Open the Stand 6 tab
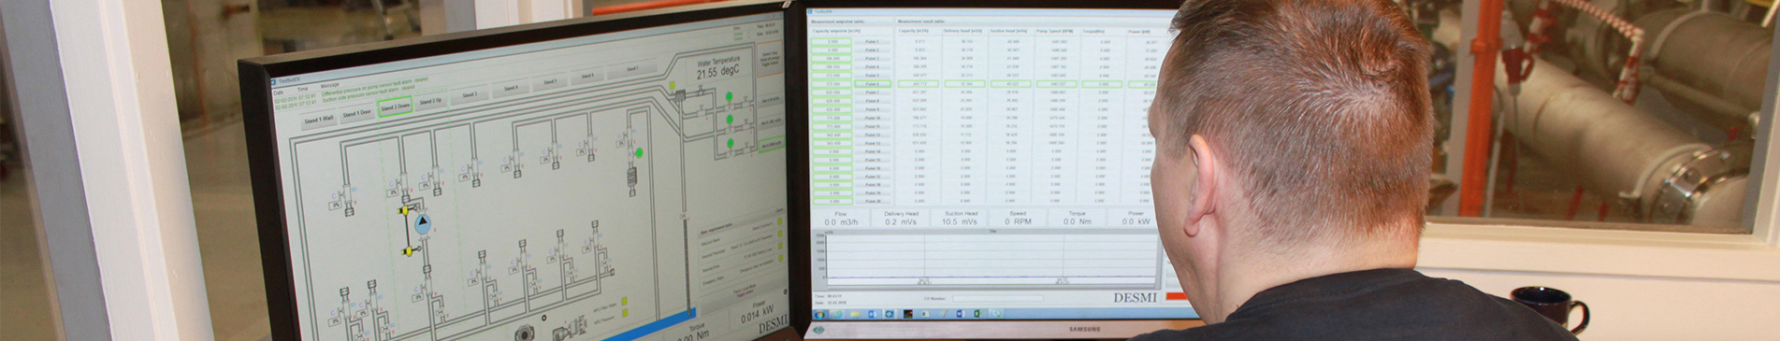This screenshot has height=341, width=1780. point(587,75)
